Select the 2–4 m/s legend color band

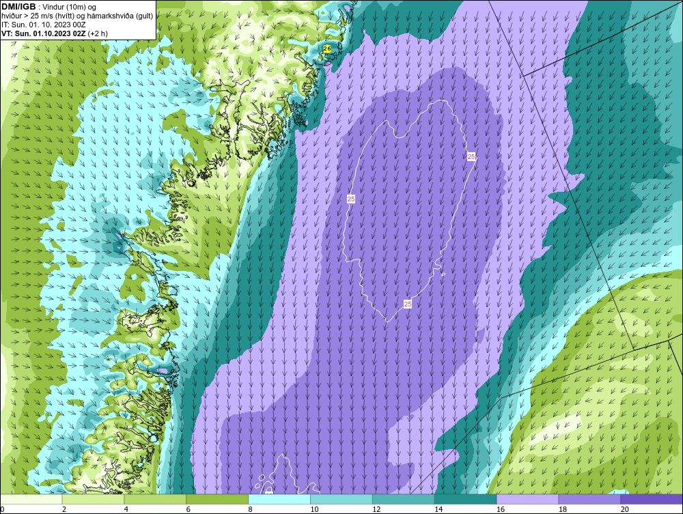point(93,499)
